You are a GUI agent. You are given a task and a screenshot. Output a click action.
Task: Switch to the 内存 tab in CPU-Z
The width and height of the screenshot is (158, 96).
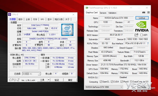tap(35, 19)
